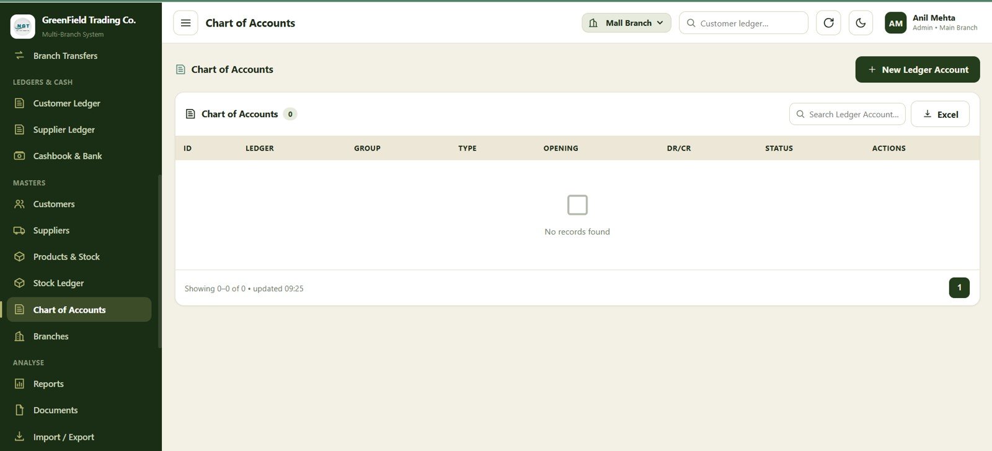Sort by the GROUP column header
This screenshot has height=451, width=992.
[x=367, y=148]
